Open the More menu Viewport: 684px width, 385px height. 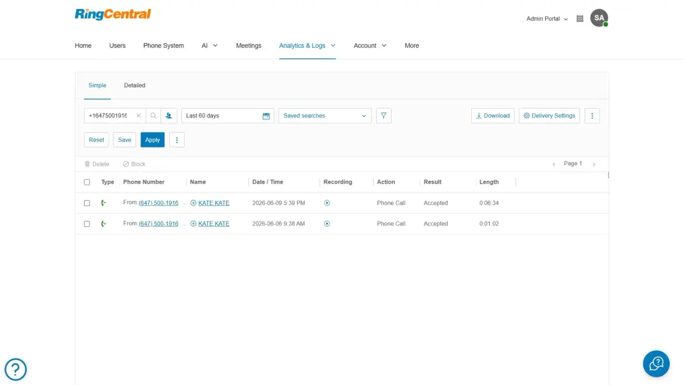[411, 45]
